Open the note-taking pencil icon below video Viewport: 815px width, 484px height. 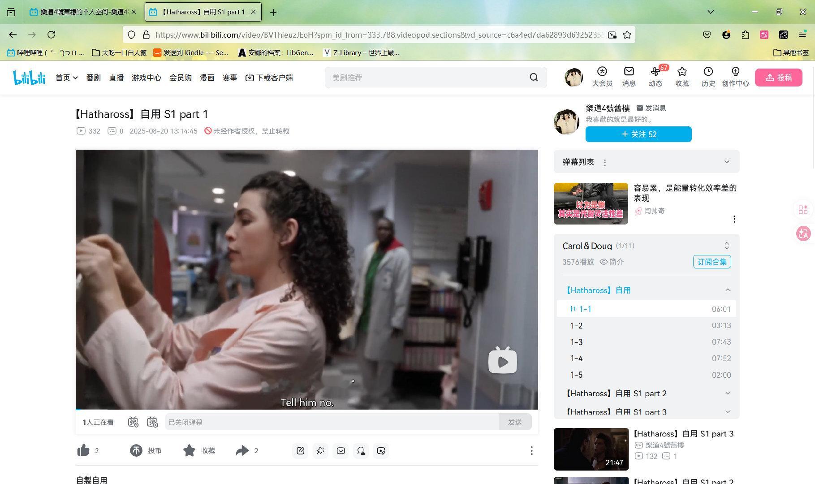point(300,451)
